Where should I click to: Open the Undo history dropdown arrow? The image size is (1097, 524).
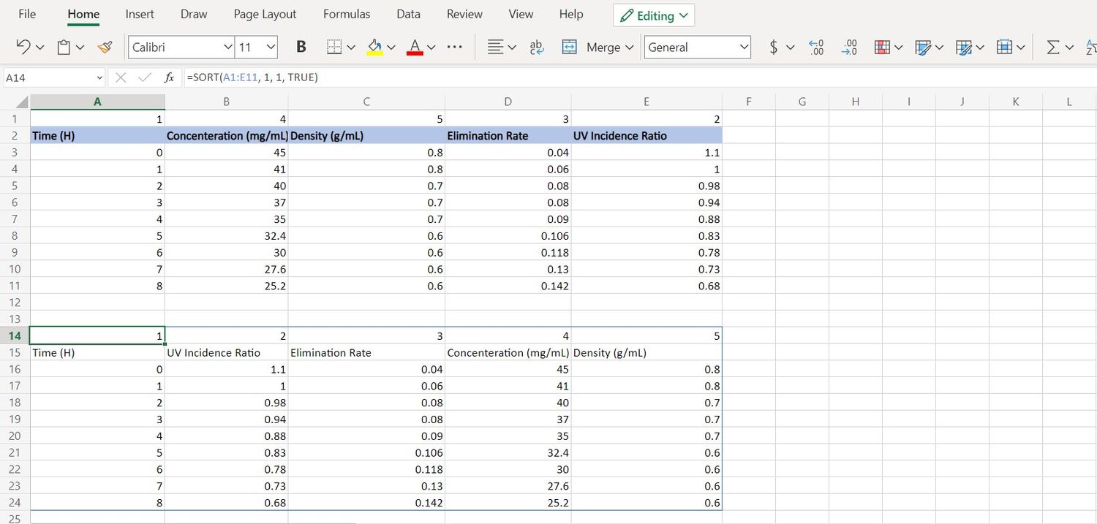(x=39, y=48)
